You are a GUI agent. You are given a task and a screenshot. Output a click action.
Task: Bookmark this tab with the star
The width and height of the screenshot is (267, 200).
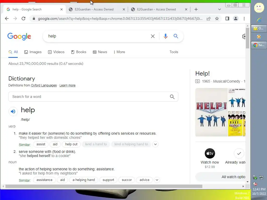(217, 18)
